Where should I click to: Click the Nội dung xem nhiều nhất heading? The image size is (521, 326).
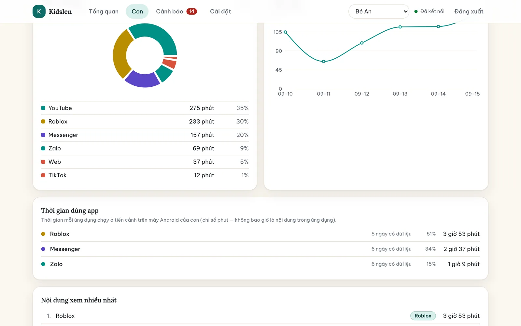(79, 300)
